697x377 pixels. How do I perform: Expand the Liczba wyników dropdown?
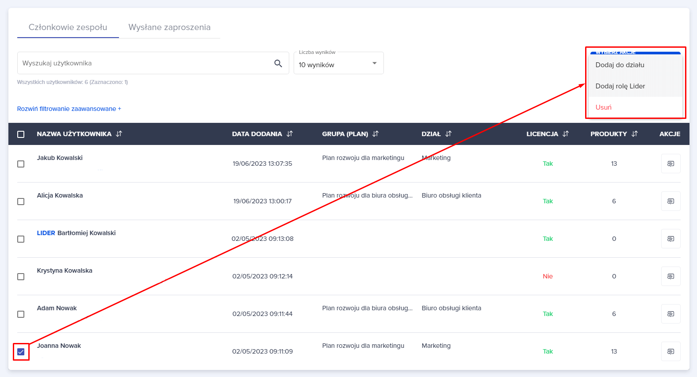(x=338, y=64)
